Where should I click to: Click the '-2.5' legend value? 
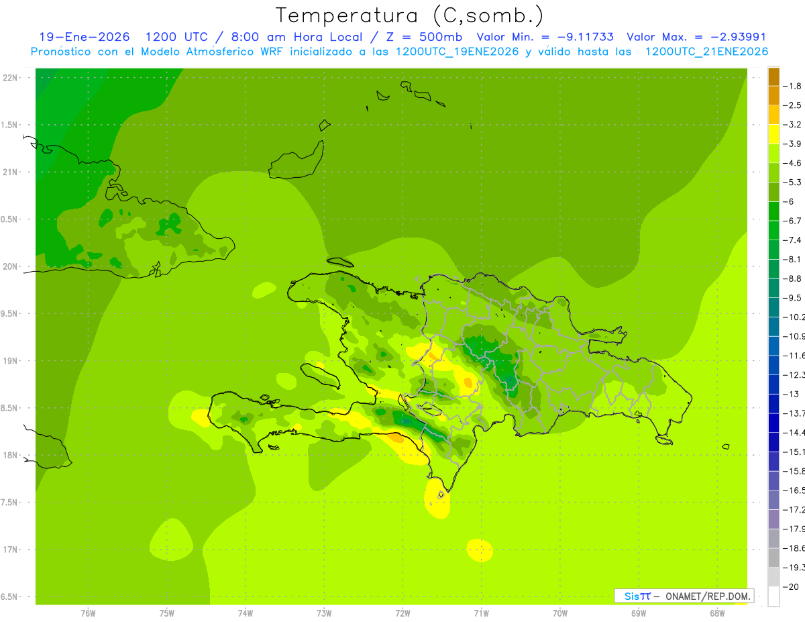click(x=793, y=105)
